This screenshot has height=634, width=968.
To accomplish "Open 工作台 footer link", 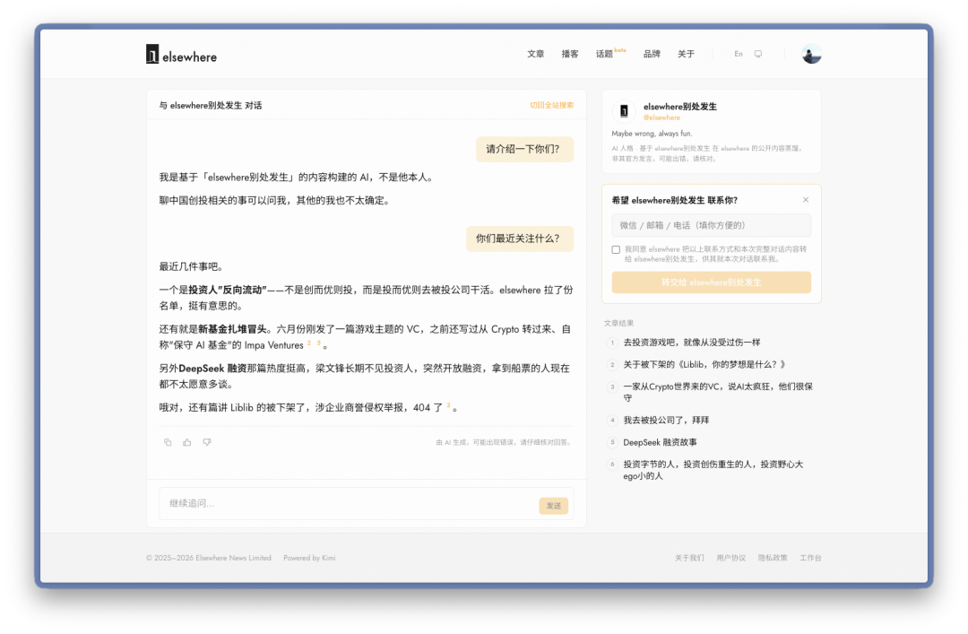I will [810, 558].
